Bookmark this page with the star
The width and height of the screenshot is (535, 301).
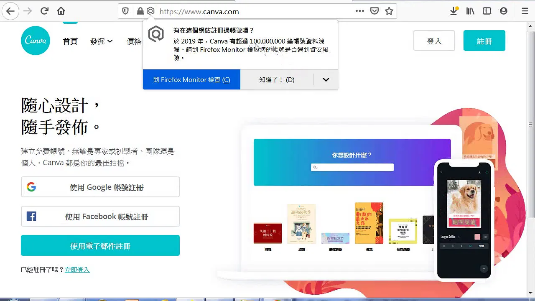(x=389, y=11)
